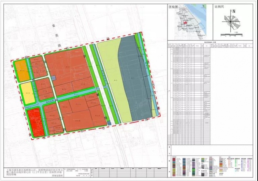Select the bright red parcel at southwest corner
Screen dimensions: 258x181
tap(36, 122)
